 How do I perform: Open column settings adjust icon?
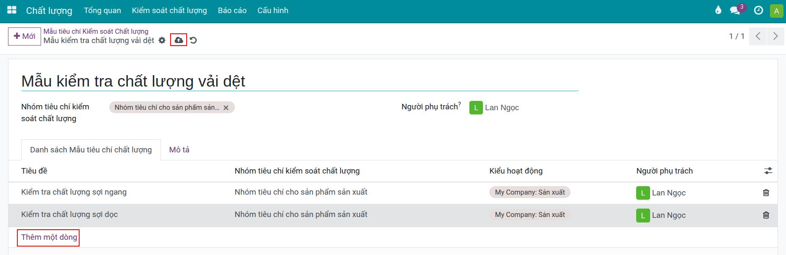point(768,171)
